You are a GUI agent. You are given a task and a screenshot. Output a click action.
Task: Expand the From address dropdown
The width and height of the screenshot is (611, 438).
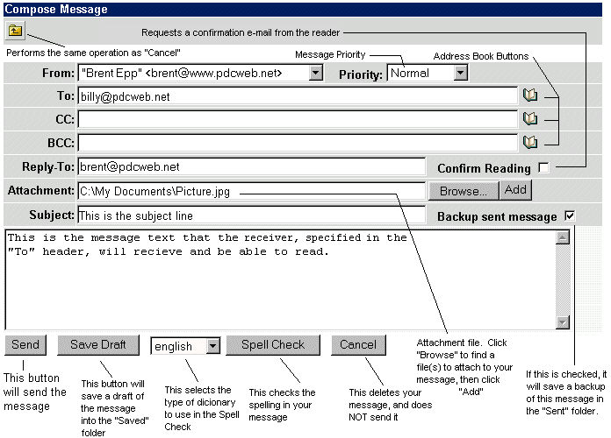point(316,73)
